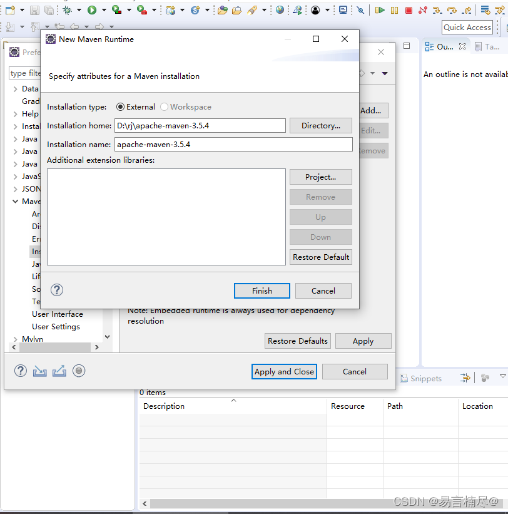
Task: Switch to the Outline view tab
Action: [x=445, y=47]
